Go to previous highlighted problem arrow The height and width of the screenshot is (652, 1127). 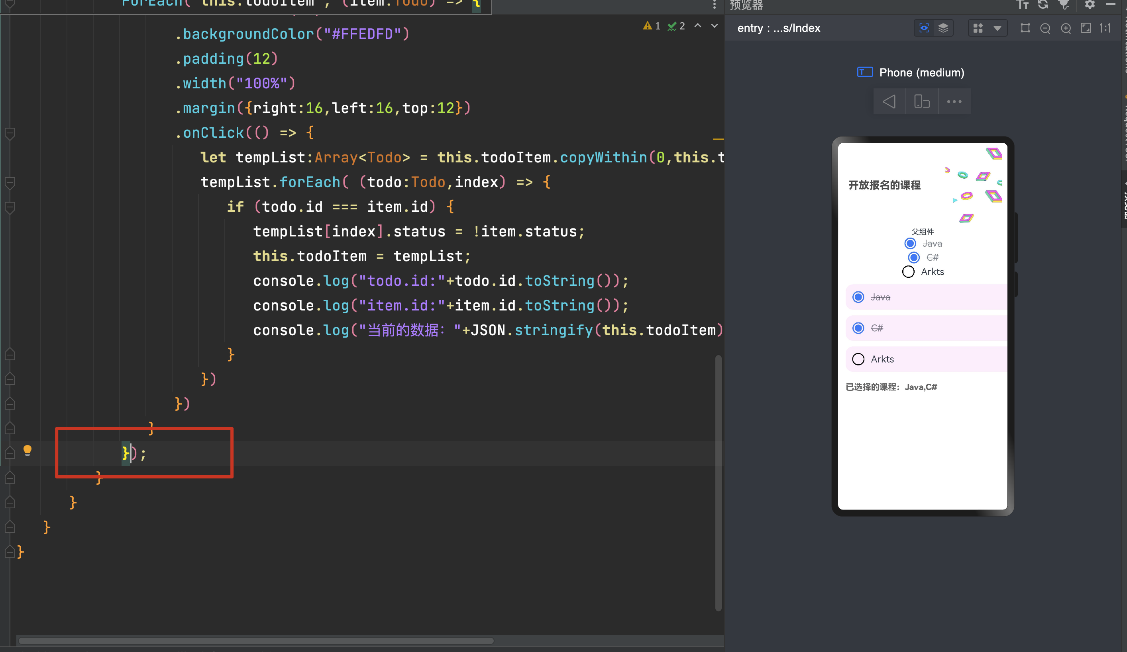pyautogui.click(x=698, y=26)
